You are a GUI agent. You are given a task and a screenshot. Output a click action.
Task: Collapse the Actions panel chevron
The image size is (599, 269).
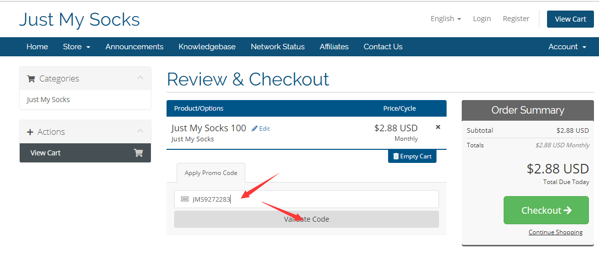(x=140, y=131)
